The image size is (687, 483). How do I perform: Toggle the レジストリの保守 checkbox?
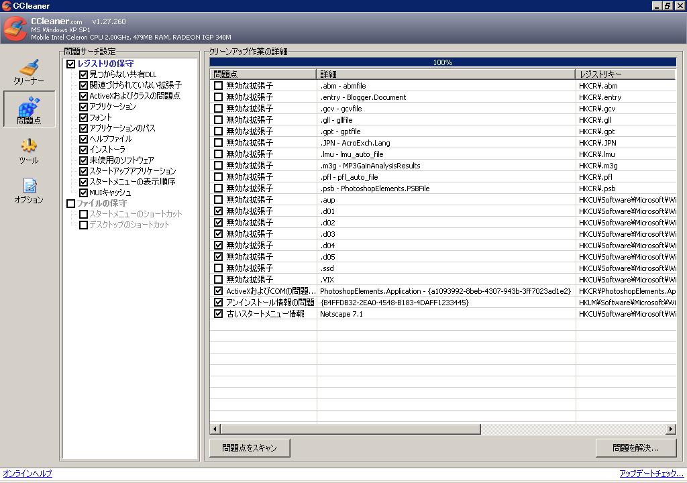[x=70, y=64]
